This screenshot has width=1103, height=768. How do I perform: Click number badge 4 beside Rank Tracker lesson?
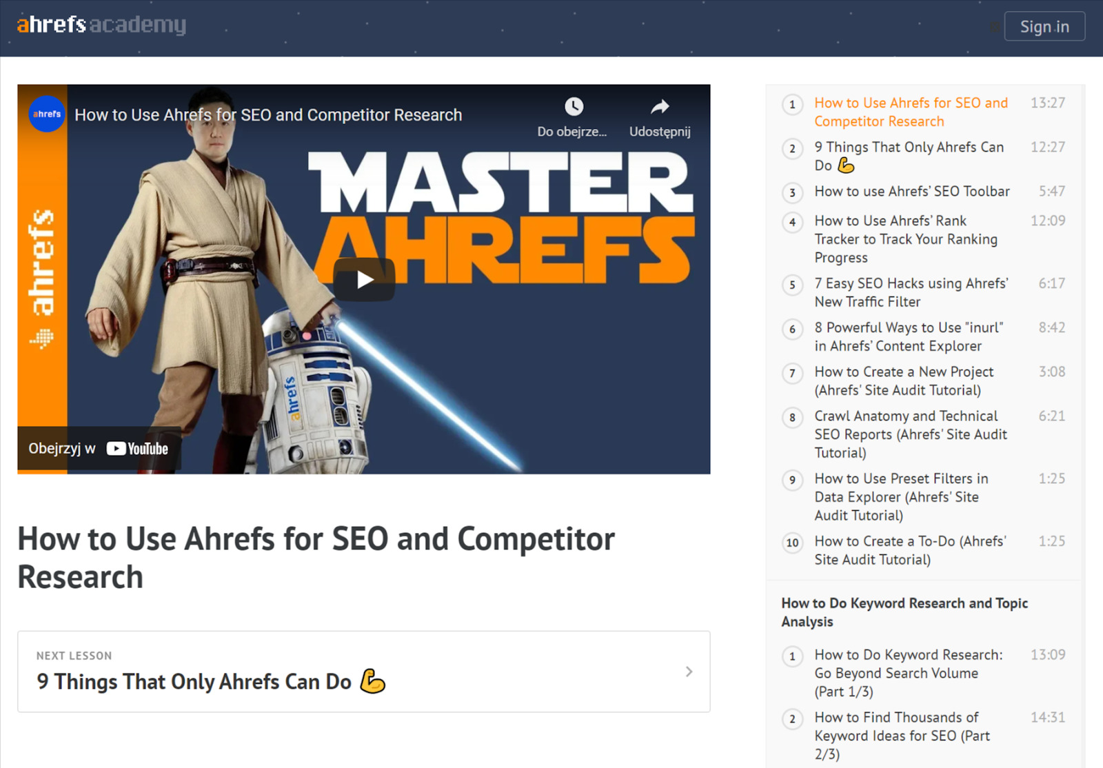coord(792,222)
